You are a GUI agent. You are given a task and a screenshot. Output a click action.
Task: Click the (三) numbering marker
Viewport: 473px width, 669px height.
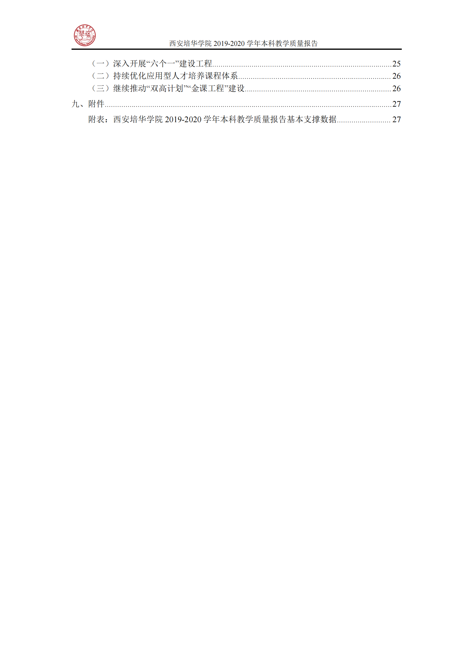point(100,89)
